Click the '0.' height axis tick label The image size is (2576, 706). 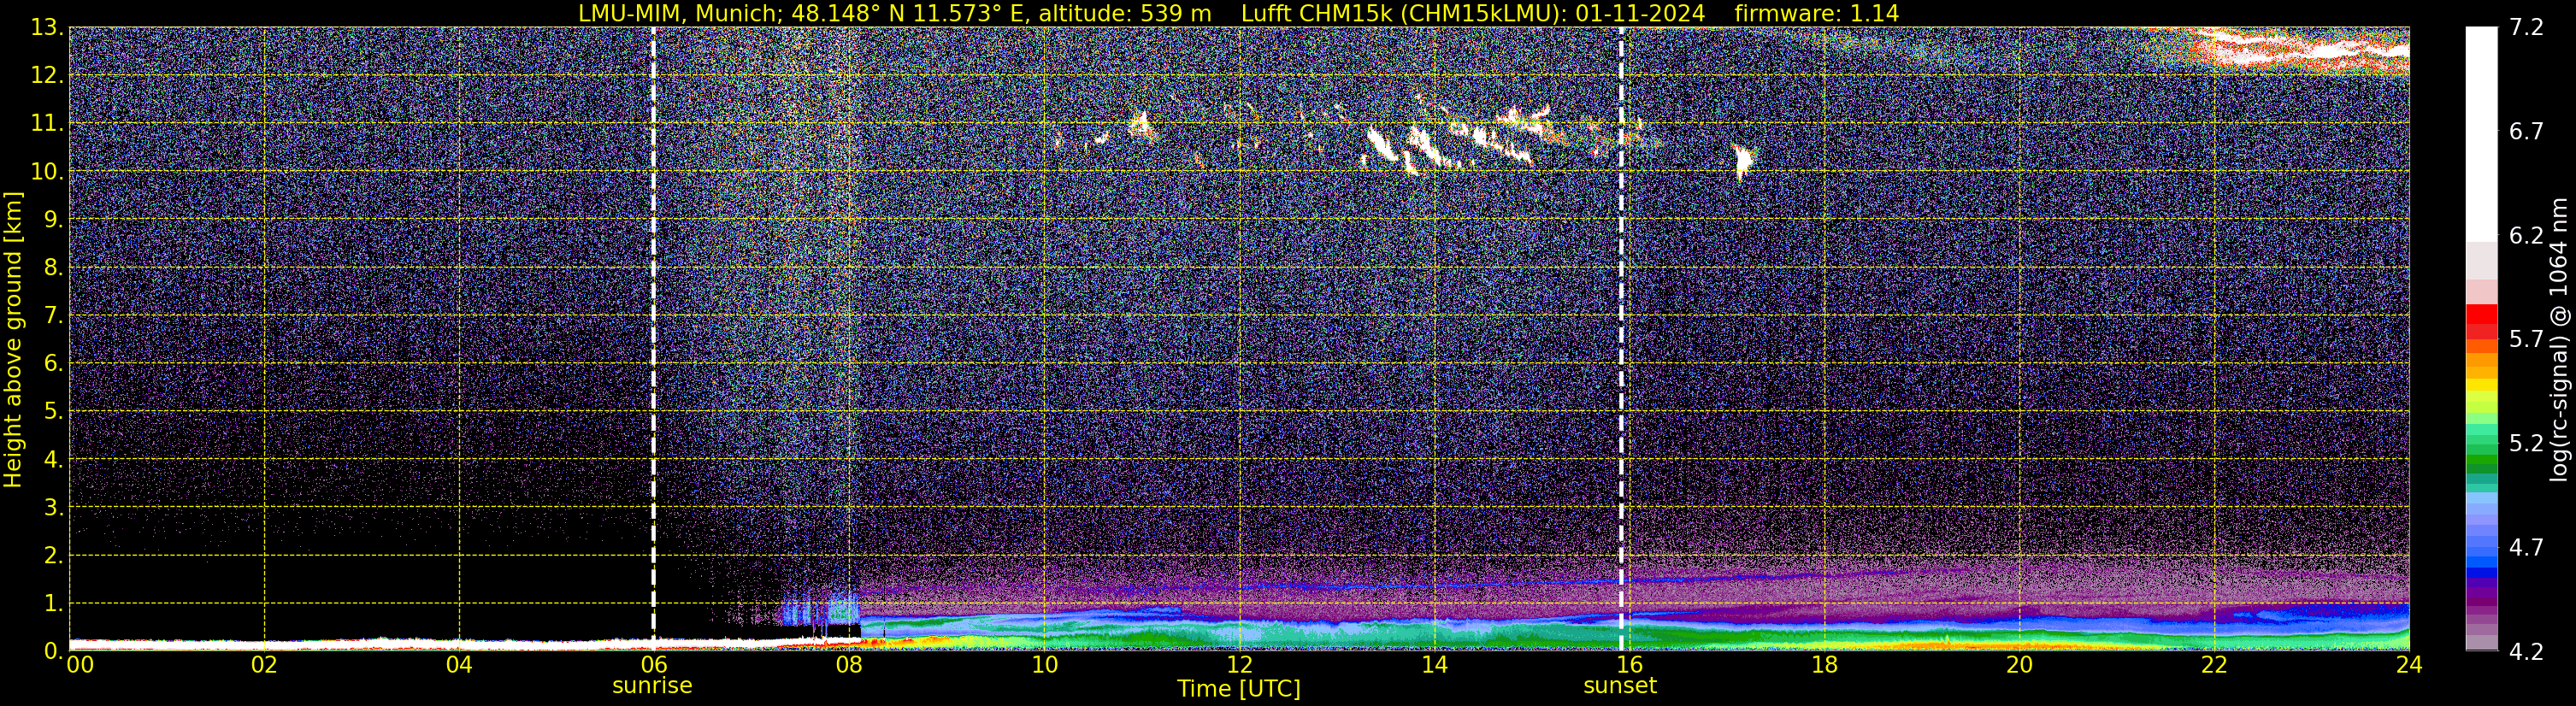point(54,651)
